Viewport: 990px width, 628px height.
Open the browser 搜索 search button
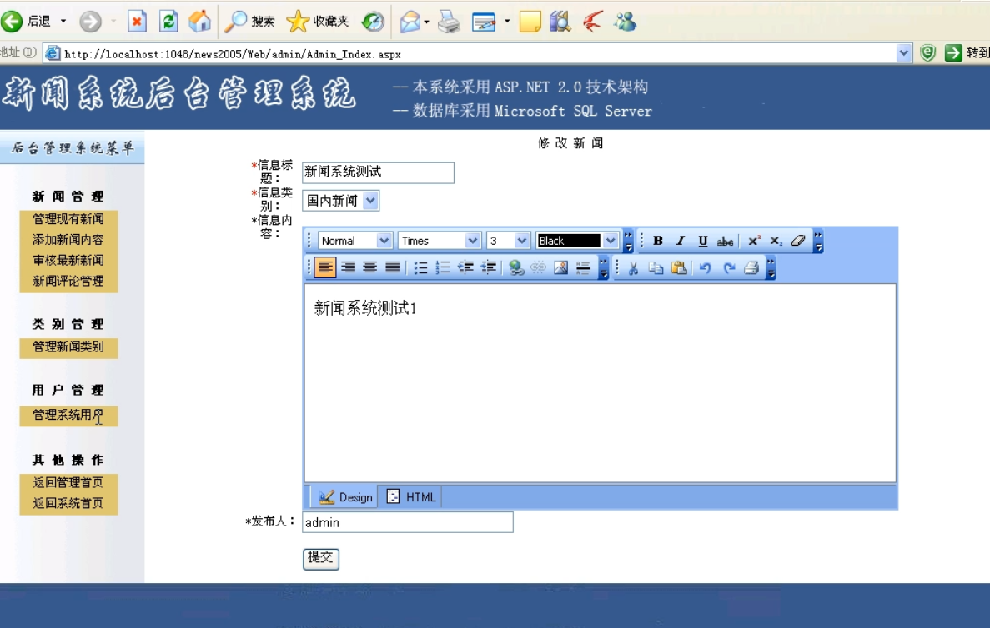[x=250, y=22]
